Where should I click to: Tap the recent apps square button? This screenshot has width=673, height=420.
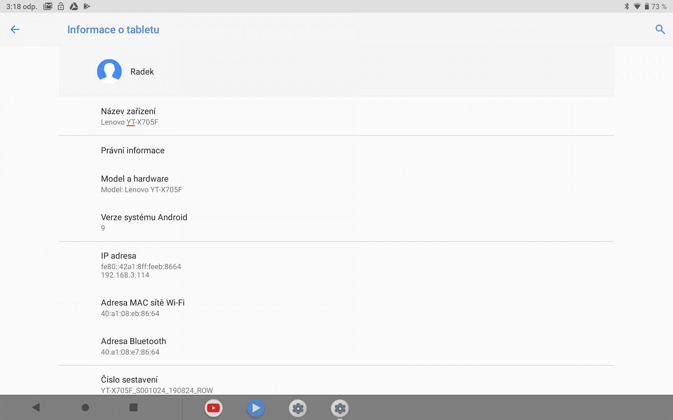point(133,407)
